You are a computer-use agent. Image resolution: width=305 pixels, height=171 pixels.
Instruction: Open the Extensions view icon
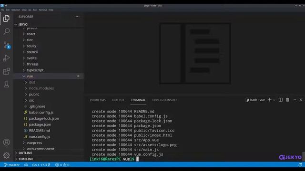pos(6,71)
